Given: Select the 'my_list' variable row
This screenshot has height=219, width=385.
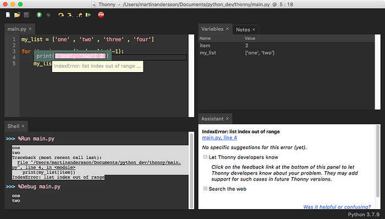Looking at the screenshot, I should tap(287, 53).
